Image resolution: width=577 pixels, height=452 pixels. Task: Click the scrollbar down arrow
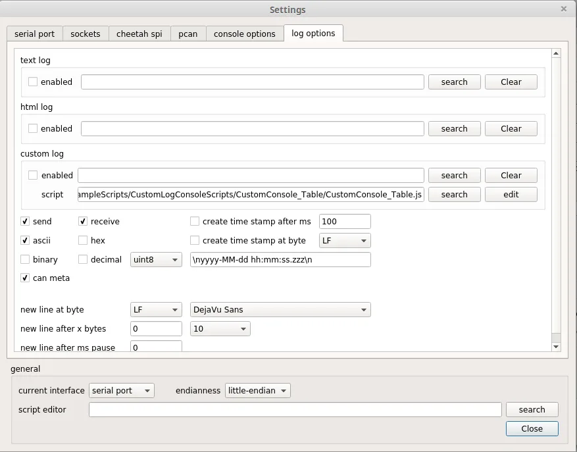[x=556, y=347]
